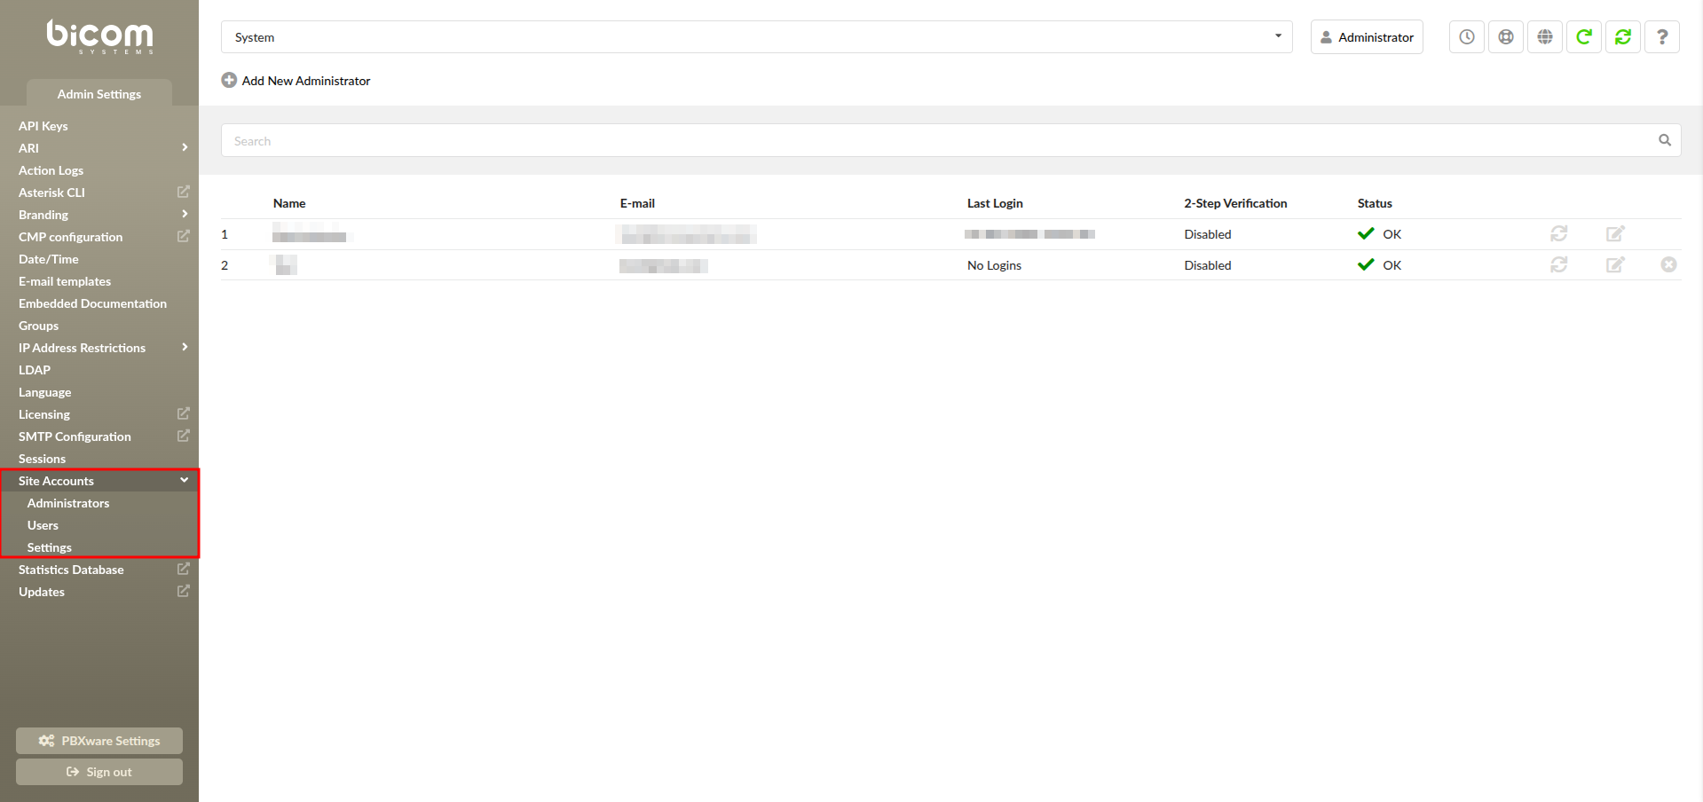Select Settings under Site Accounts
The width and height of the screenshot is (1703, 802).
pyautogui.click(x=49, y=547)
